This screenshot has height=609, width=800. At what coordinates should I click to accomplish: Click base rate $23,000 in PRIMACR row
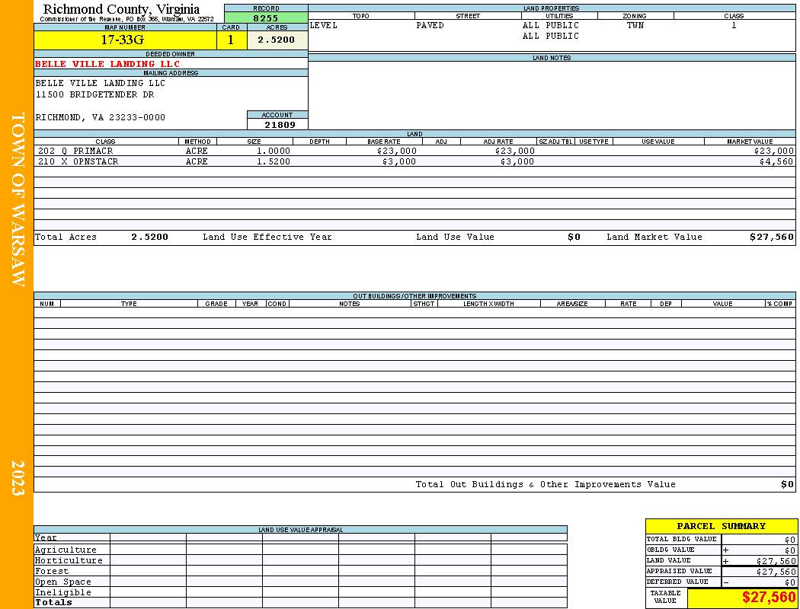click(x=397, y=151)
